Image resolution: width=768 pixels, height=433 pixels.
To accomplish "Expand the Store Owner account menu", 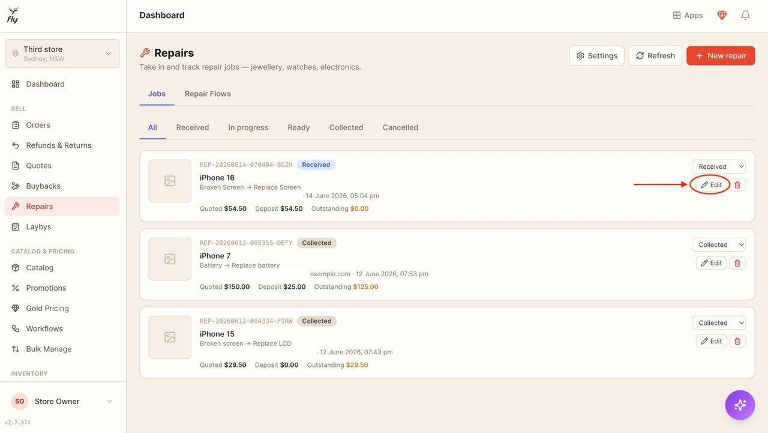I will [62, 401].
